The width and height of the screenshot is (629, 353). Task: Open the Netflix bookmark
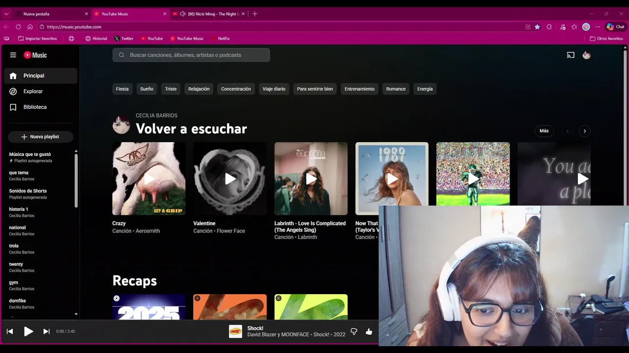[220, 38]
